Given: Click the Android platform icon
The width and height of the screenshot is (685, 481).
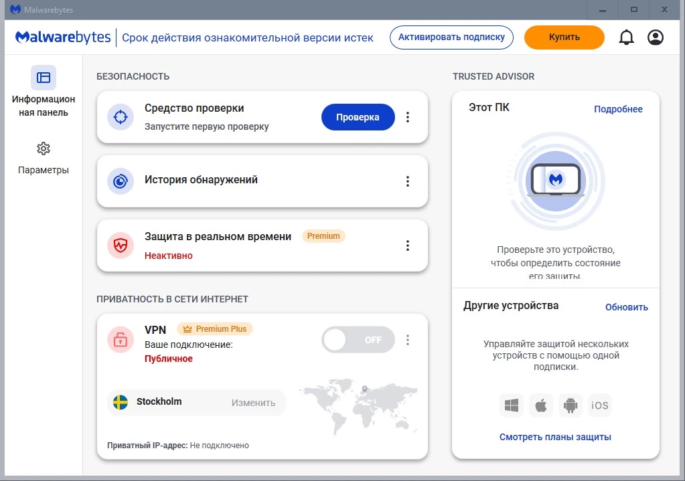Looking at the screenshot, I should coord(570,405).
